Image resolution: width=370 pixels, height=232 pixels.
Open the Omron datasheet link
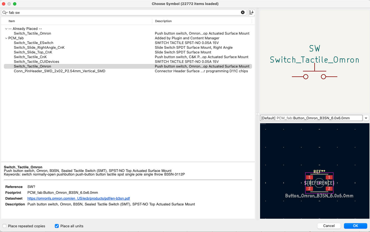point(78,199)
